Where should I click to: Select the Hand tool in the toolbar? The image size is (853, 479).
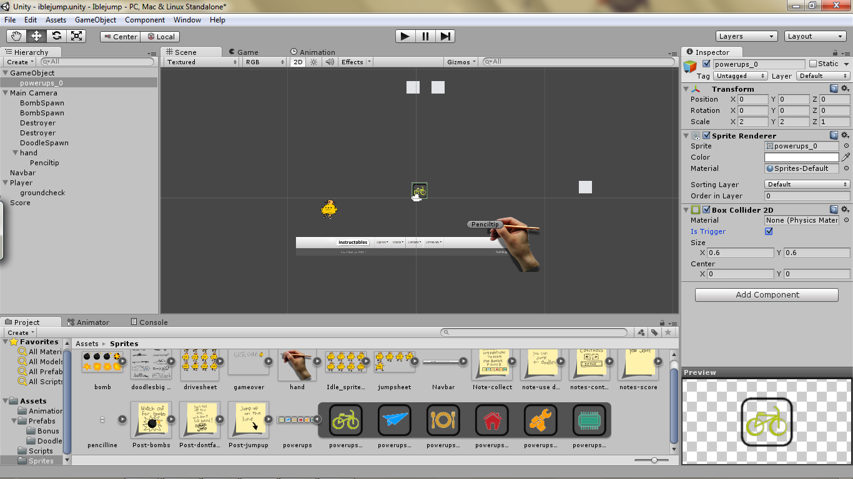(x=16, y=36)
